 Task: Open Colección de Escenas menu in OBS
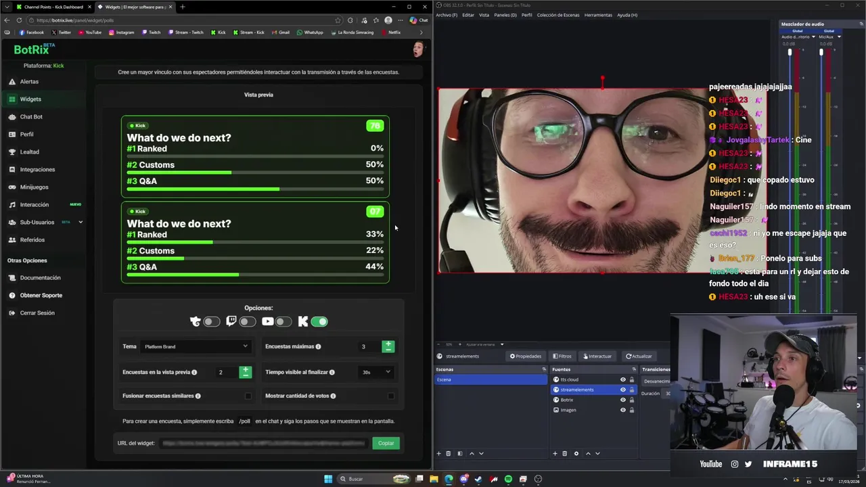click(x=558, y=15)
